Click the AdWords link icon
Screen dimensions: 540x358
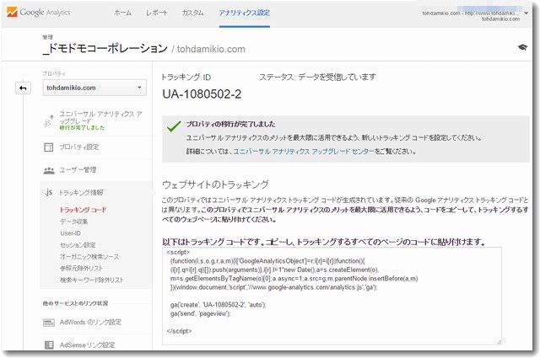[49, 323]
